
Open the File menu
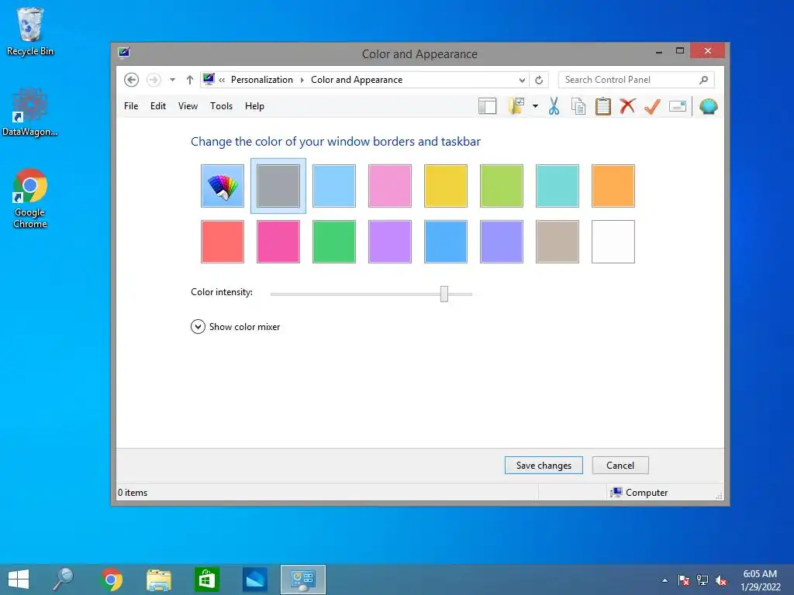[131, 106]
